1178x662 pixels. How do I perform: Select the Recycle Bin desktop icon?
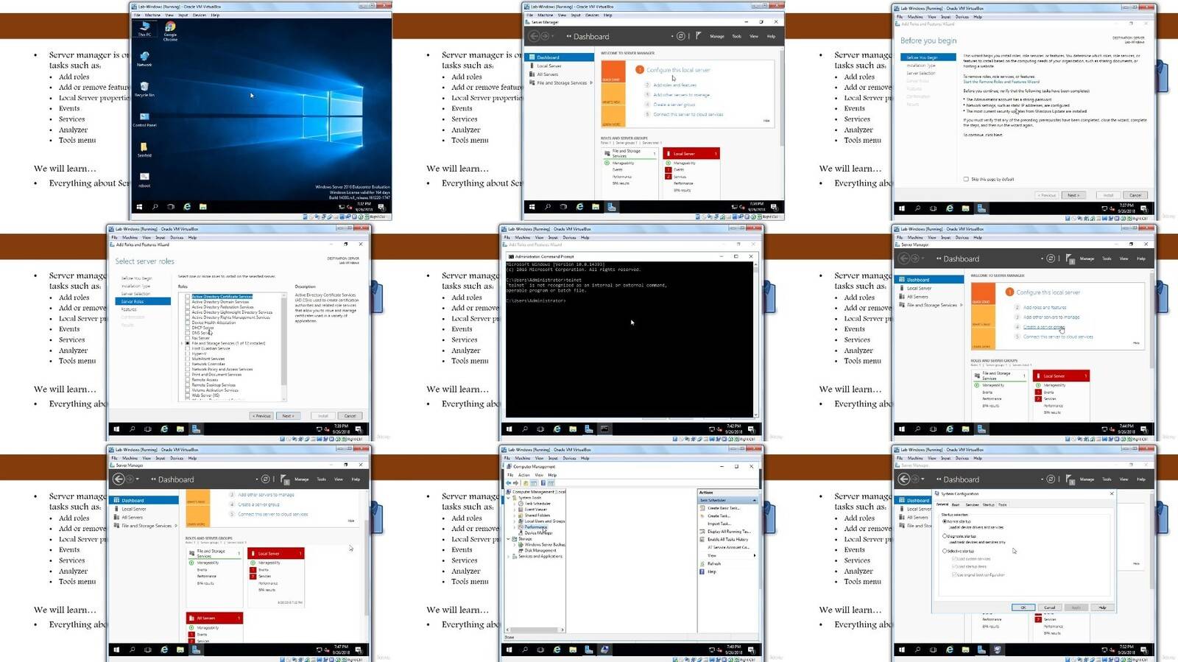[x=144, y=89]
